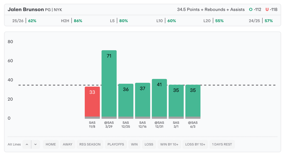The width and height of the screenshot is (285, 156).
Task: Raise the Alt Lines value with up chevron
Action: (27, 144)
